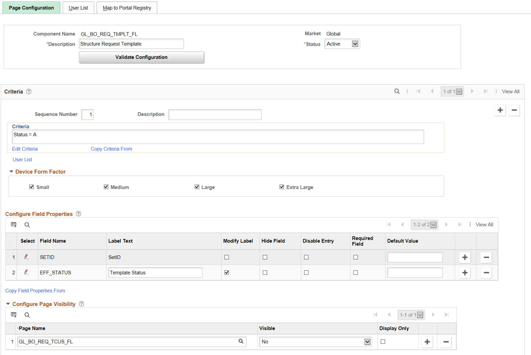This screenshot has height=355, width=531.
Task: Click the Copy Field Properties From link
Action: pos(35,291)
